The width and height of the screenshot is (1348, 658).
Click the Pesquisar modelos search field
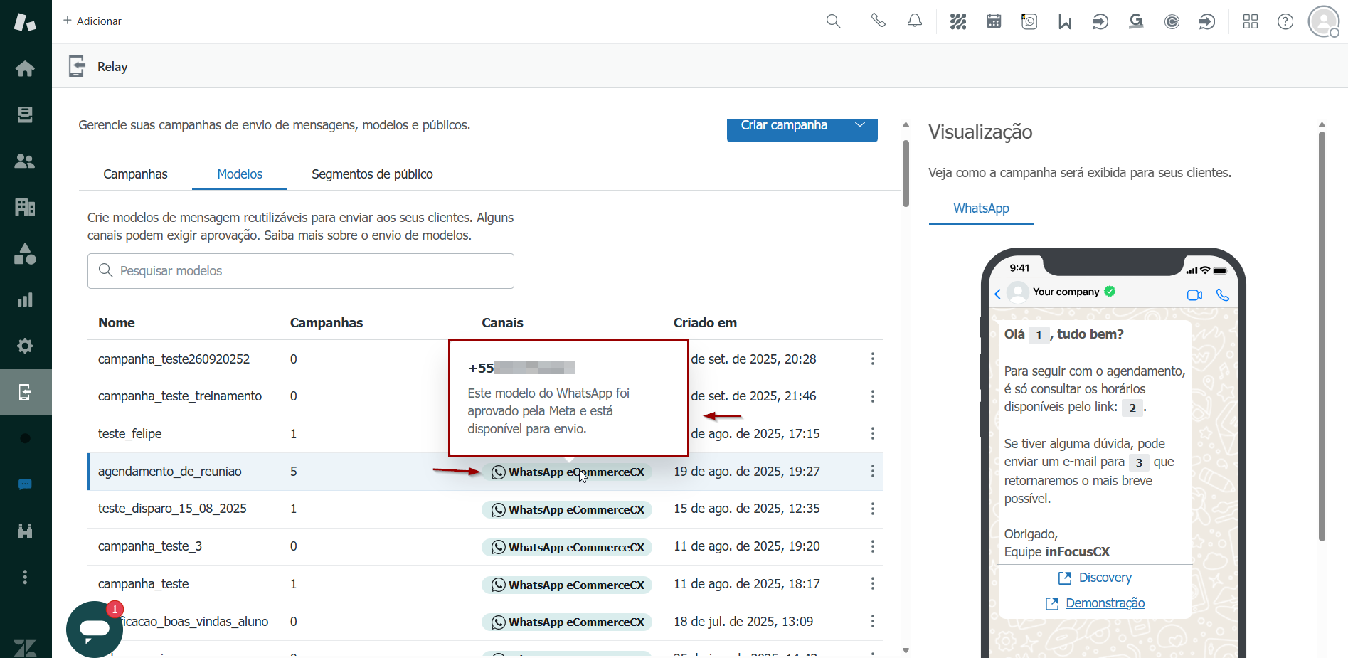coord(301,271)
